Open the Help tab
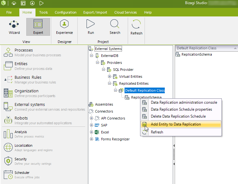The width and height of the screenshot is (238, 184). coord(148,12)
